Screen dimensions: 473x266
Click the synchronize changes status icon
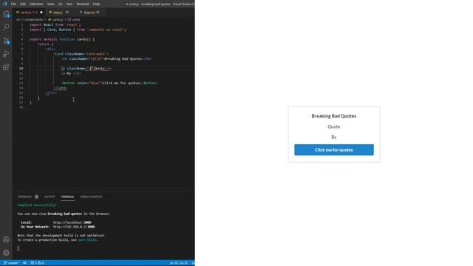[24, 263]
